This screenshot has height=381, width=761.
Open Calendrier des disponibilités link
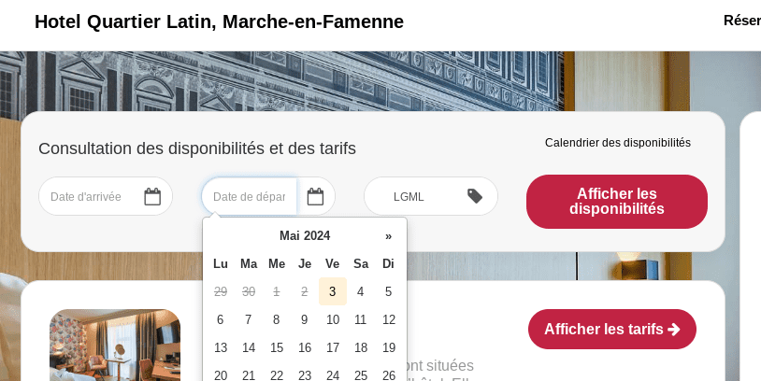(617, 143)
